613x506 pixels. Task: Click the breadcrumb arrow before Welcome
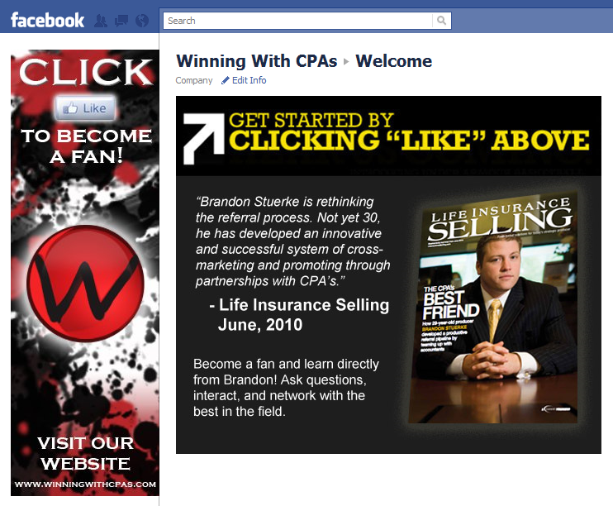tap(346, 62)
